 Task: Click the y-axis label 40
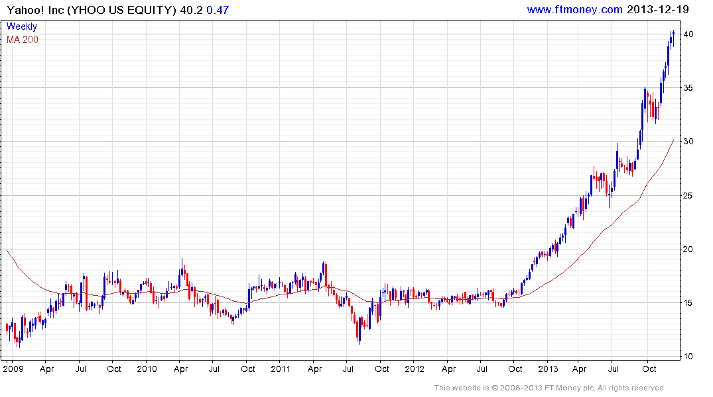pos(688,34)
